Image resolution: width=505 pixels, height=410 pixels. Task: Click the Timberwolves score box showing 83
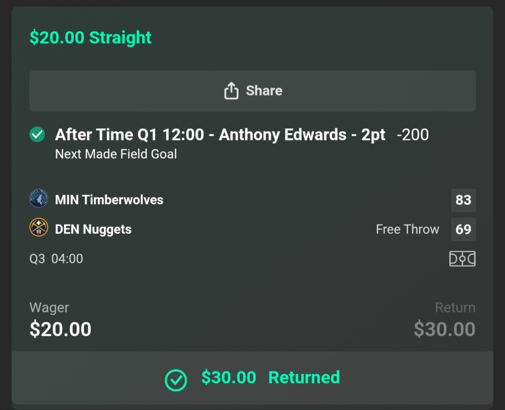[x=463, y=200]
